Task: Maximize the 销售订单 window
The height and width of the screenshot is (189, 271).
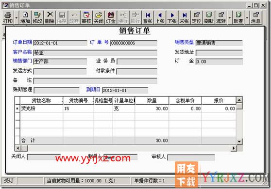Action: point(256,5)
